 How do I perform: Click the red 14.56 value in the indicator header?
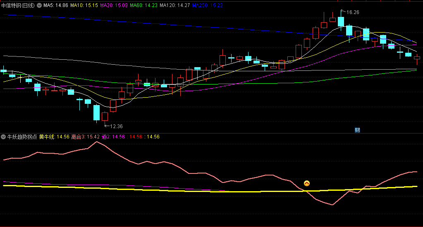134,137
